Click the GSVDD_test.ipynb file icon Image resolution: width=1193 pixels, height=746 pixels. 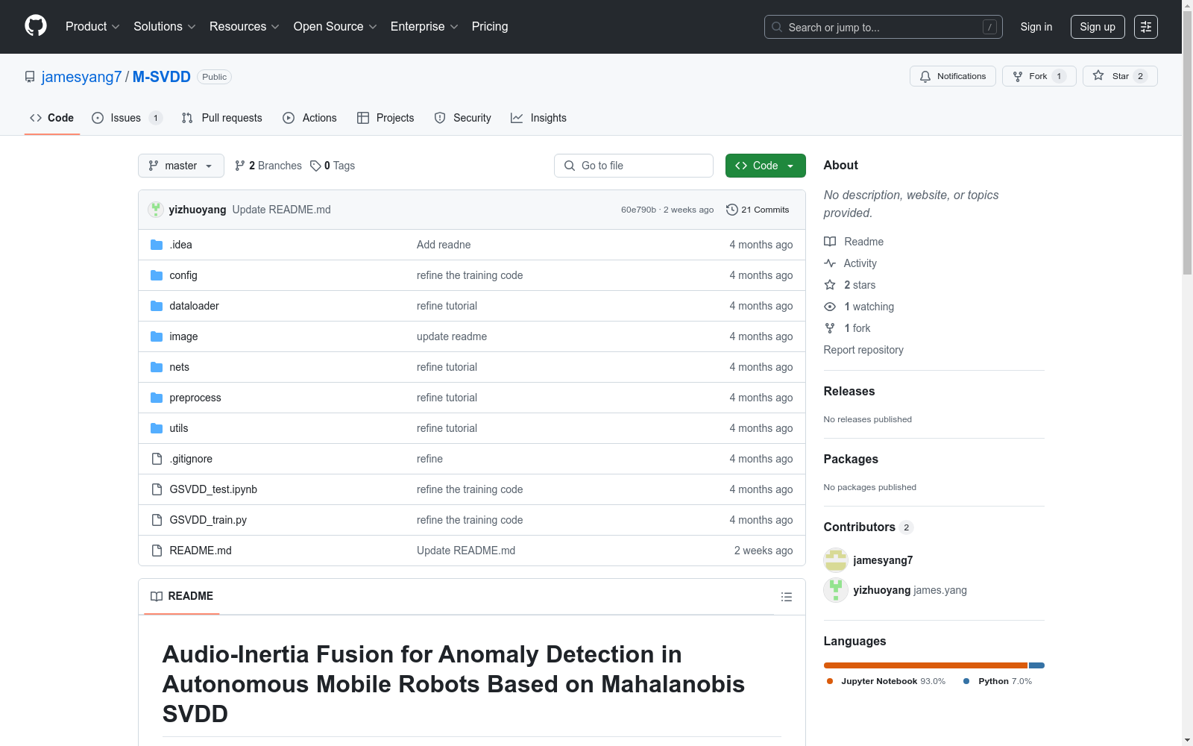click(x=157, y=489)
